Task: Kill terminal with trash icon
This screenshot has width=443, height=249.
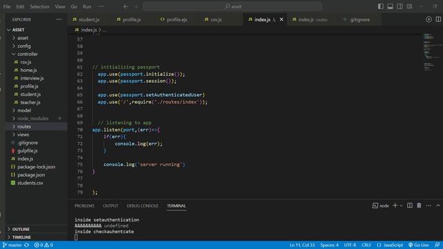Action: (x=419, y=205)
